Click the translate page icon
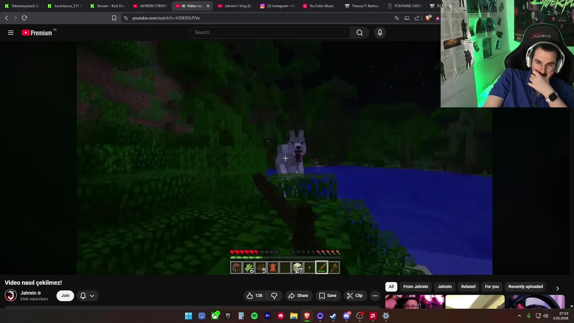Image resolution: width=574 pixels, height=323 pixels. coord(396,18)
